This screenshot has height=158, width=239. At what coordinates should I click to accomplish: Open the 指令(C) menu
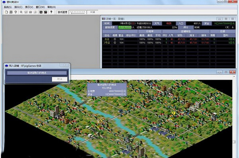pos(18,7)
